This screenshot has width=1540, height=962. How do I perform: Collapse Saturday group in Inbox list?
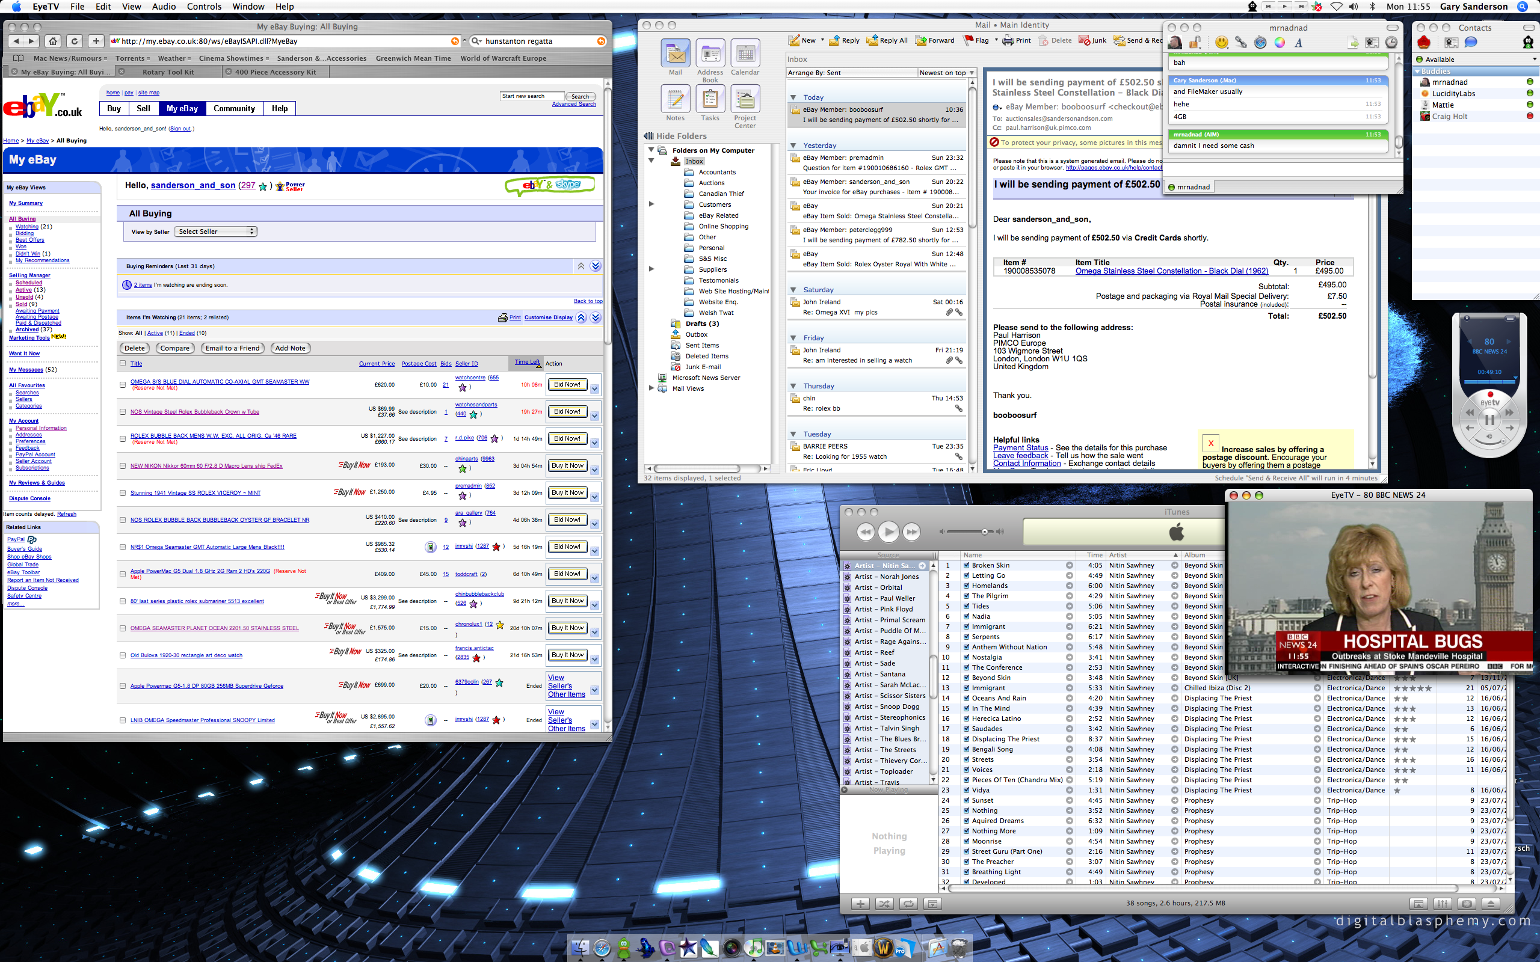(x=793, y=290)
